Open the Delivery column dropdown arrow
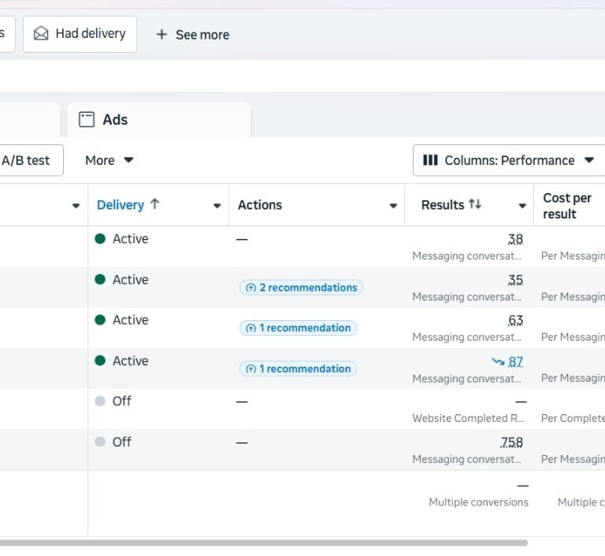 (x=217, y=206)
